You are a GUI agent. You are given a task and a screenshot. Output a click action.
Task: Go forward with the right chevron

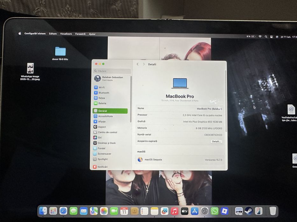pos(144,64)
